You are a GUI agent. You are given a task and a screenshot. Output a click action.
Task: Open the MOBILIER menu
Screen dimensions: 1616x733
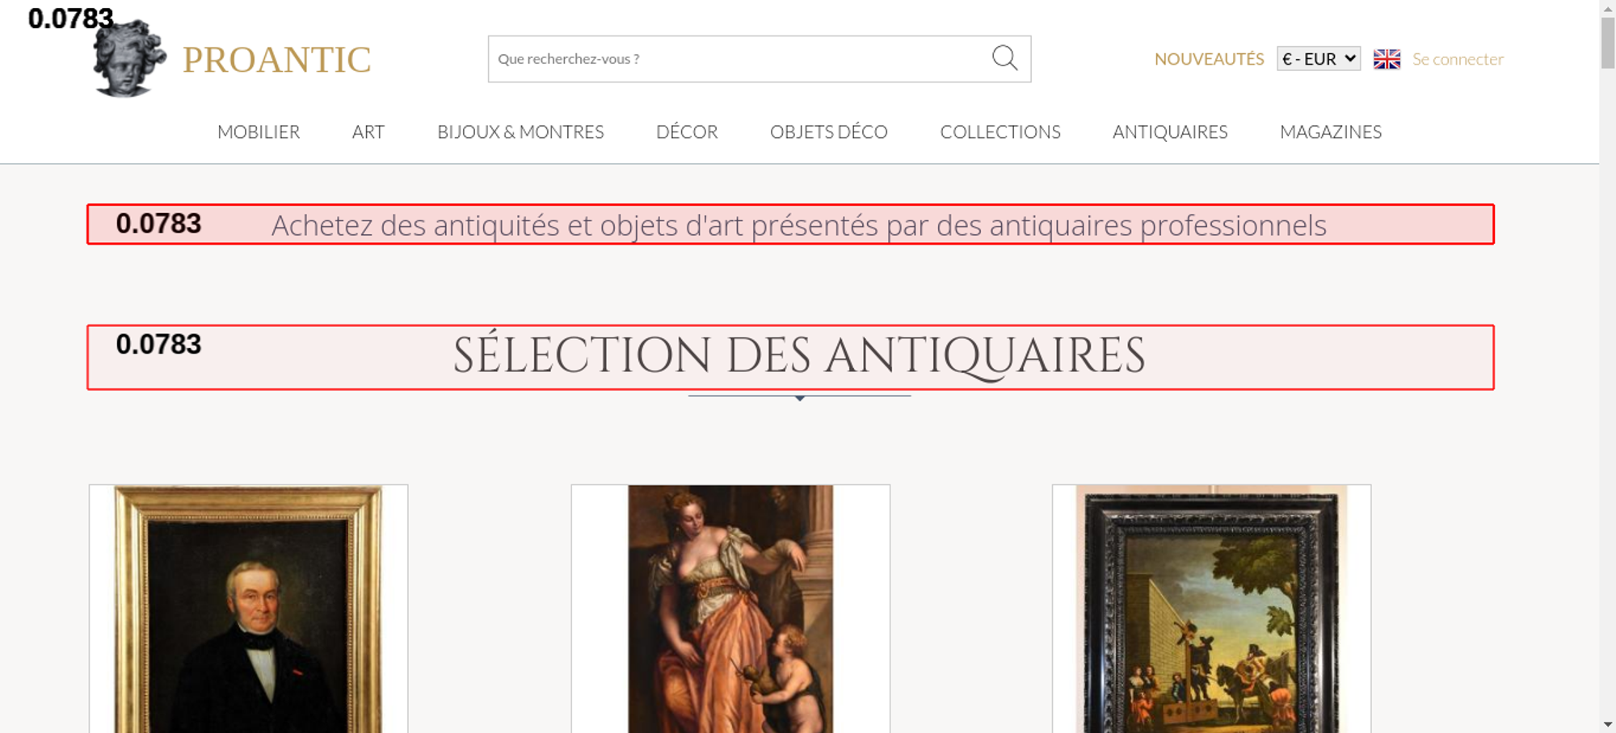[x=259, y=132]
